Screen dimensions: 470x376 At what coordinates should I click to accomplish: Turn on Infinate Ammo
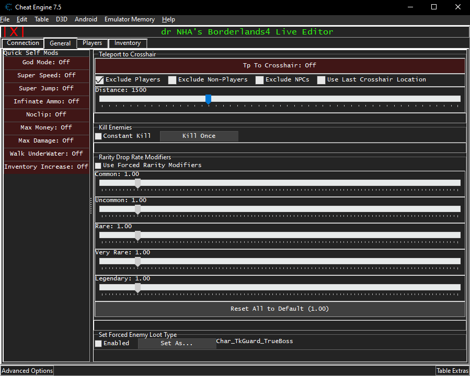pos(46,101)
